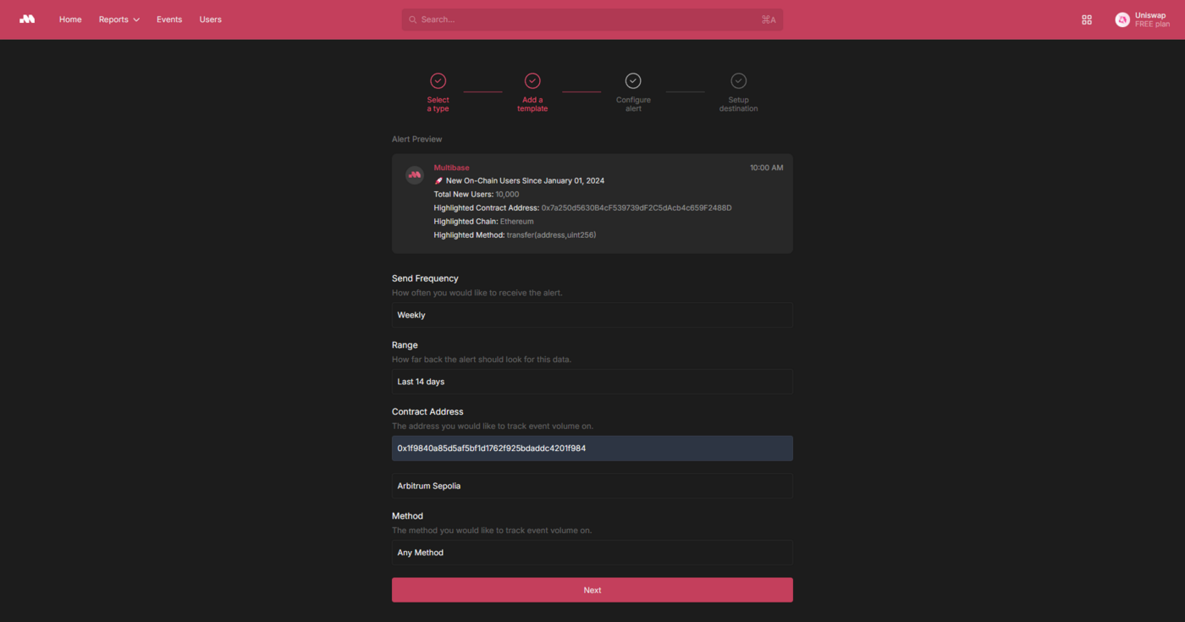Click the highlighted contract address in preview
This screenshot has height=622, width=1185.
(637, 208)
